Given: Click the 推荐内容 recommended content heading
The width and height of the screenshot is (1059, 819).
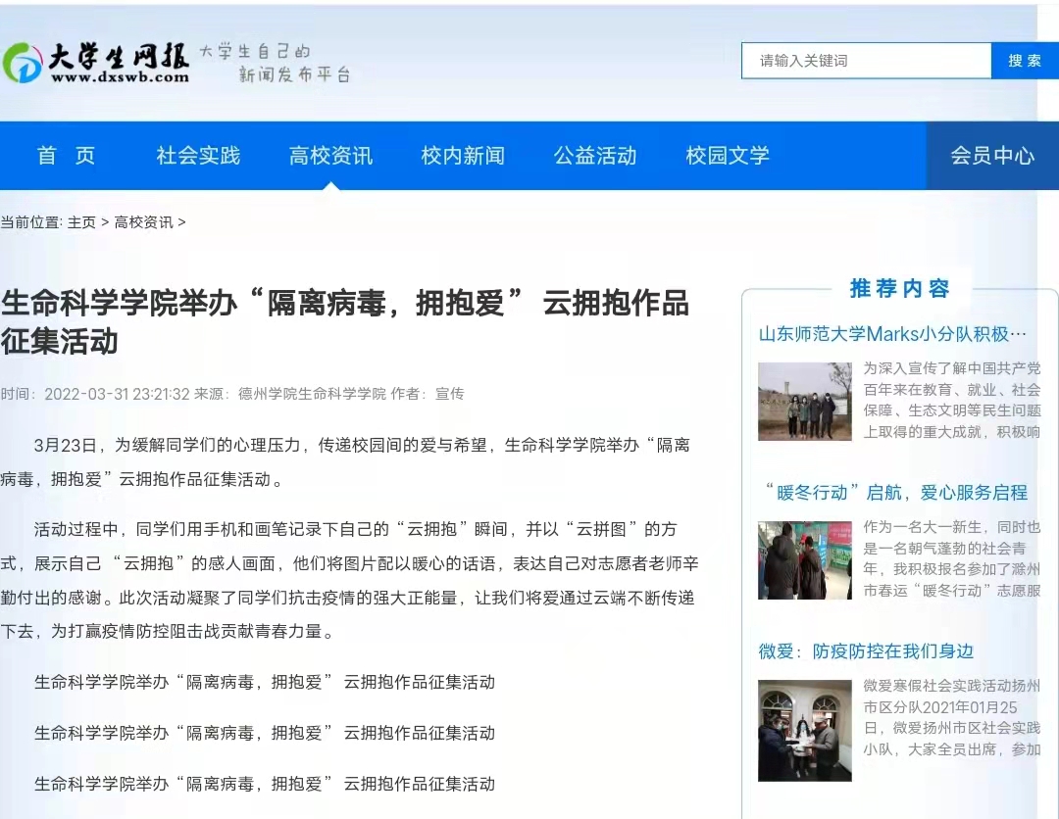Looking at the screenshot, I should tap(901, 288).
